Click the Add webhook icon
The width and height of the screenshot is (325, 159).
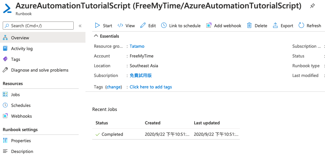tap(208, 26)
